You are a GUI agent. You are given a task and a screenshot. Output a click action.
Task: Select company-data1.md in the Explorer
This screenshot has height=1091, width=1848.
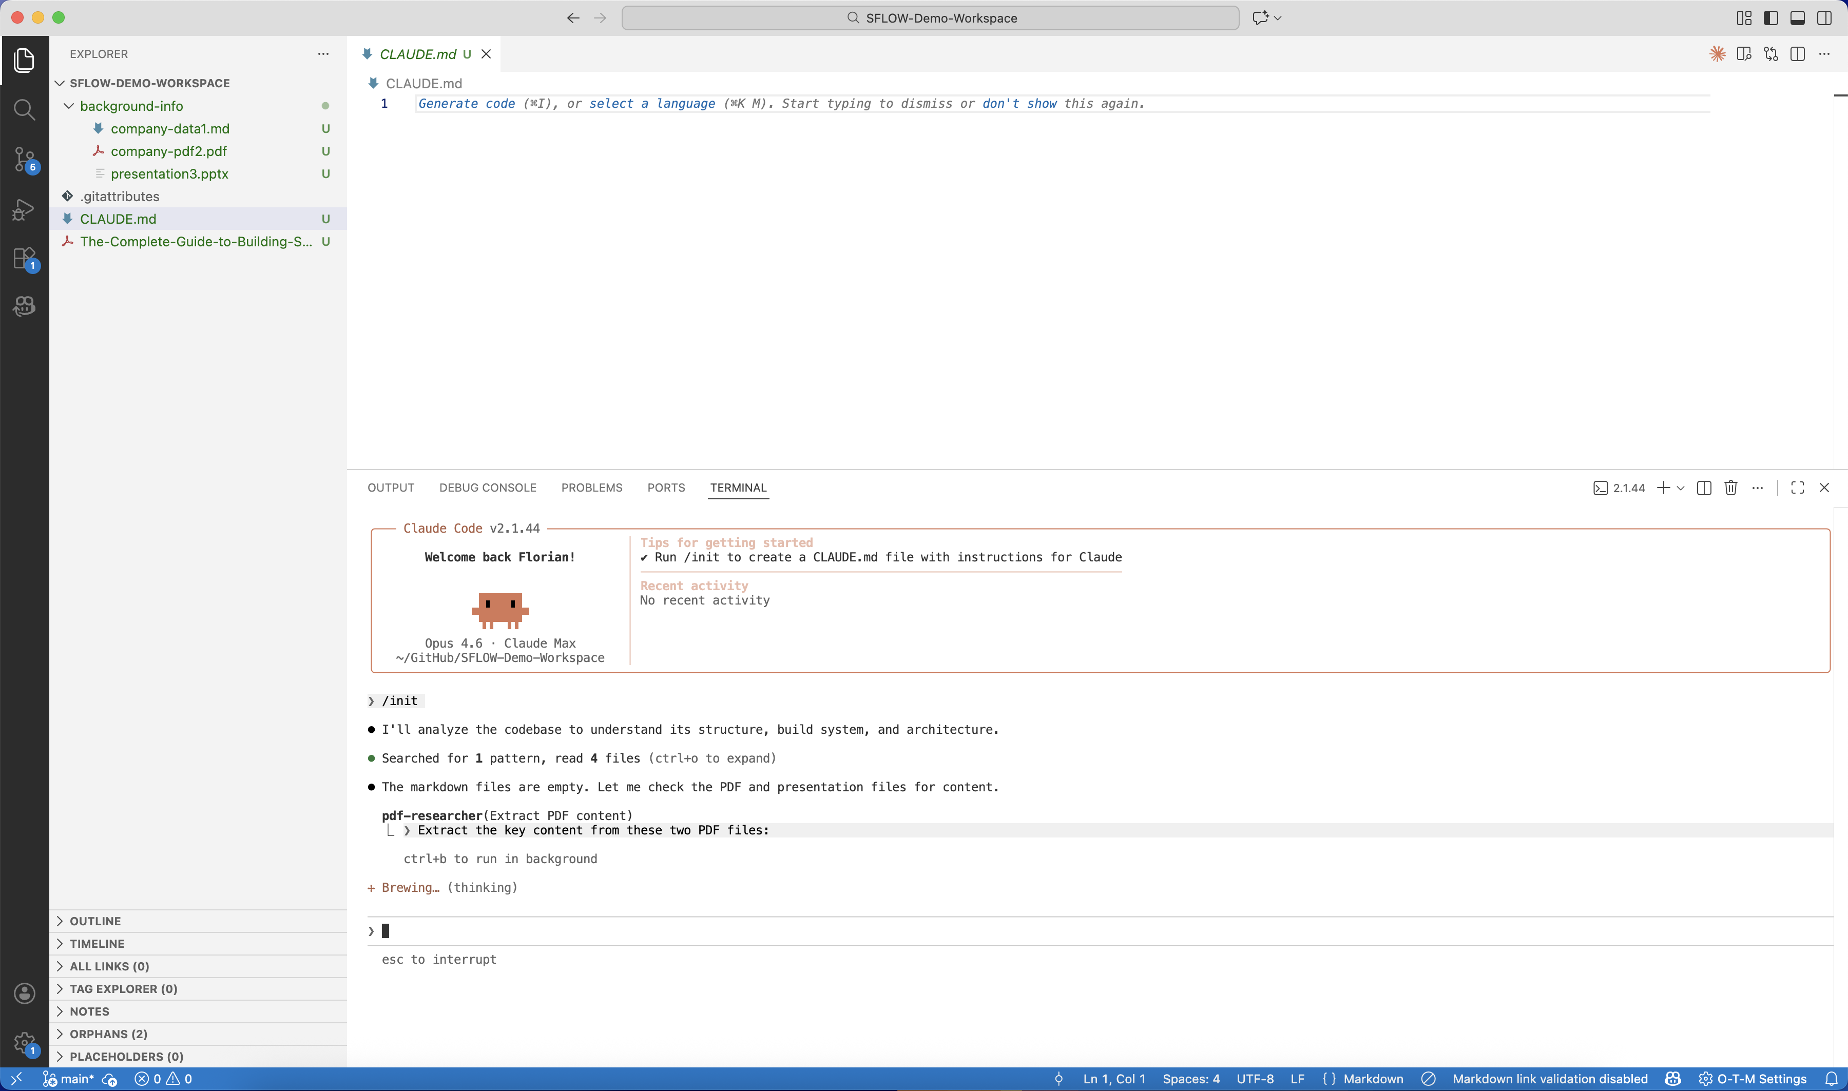[170, 129]
